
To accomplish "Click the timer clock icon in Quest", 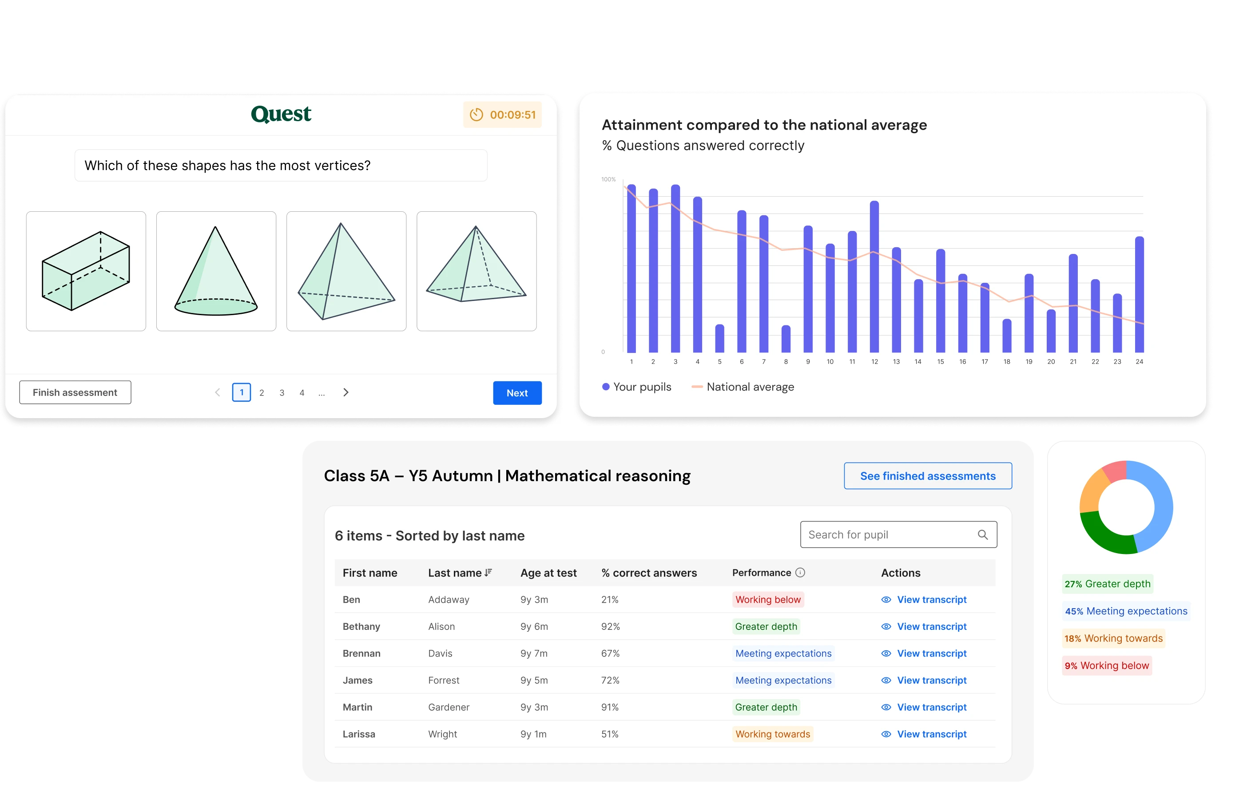I will coord(476,115).
